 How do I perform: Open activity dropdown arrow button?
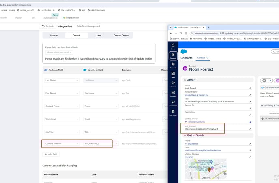point(270,81)
